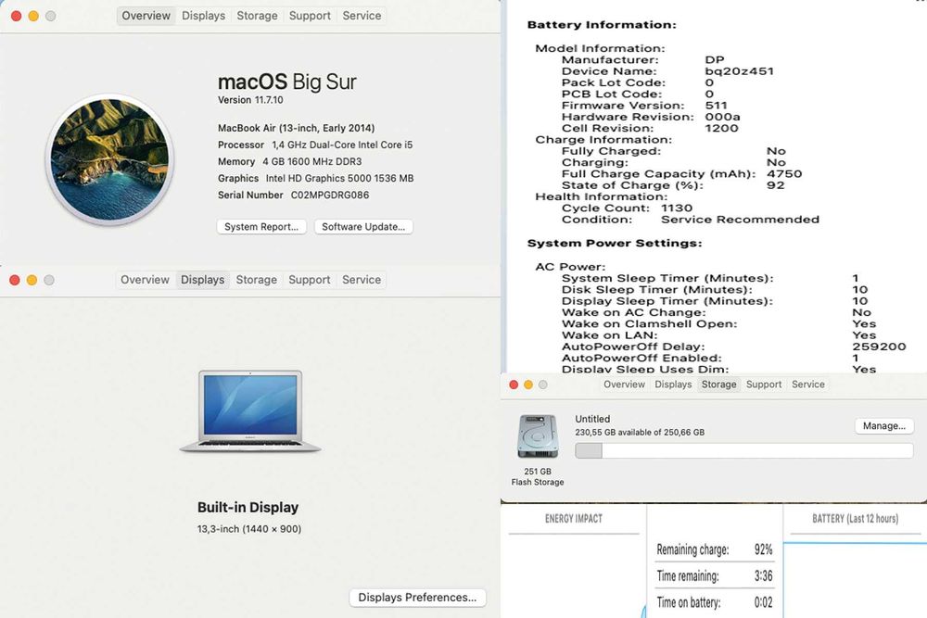
Task: Minimize the Displays window with yellow button
Action: click(32, 280)
